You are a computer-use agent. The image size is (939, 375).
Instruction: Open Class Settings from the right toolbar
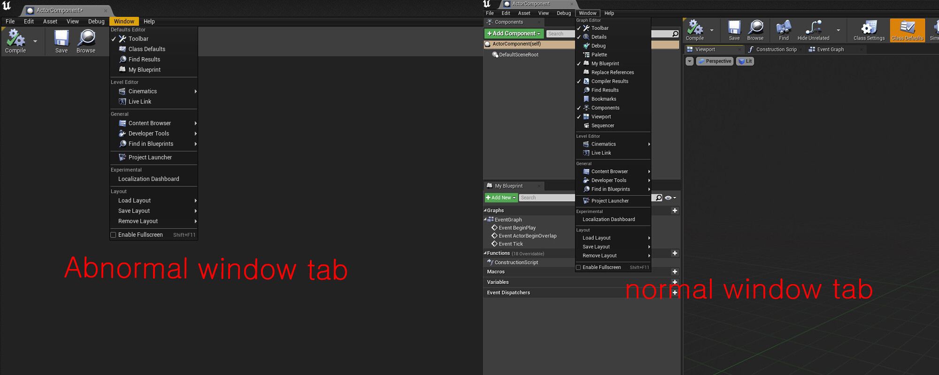click(x=869, y=30)
